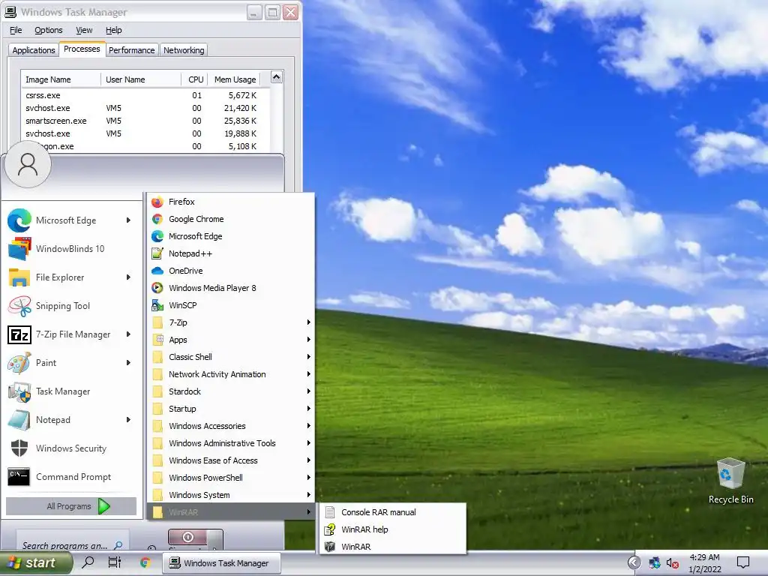Open the Apps folder in programs list
The image size is (768, 576).
coord(230,340)
